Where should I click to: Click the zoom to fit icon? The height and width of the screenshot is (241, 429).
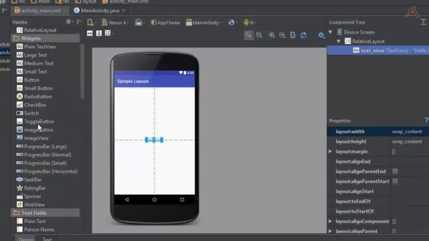pyautogui.click(x=249, y=35)
